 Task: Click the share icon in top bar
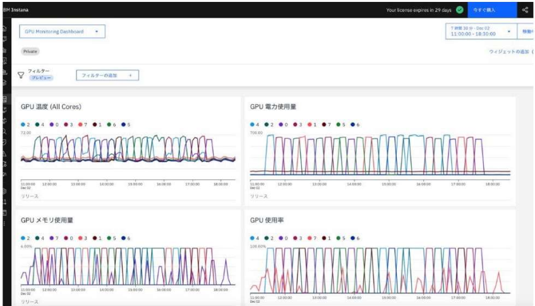tap(525, 10)
